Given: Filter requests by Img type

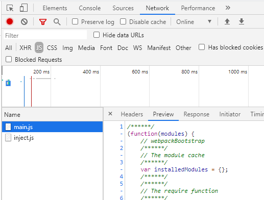Looking at the screenshot, I should pos(67,48).
